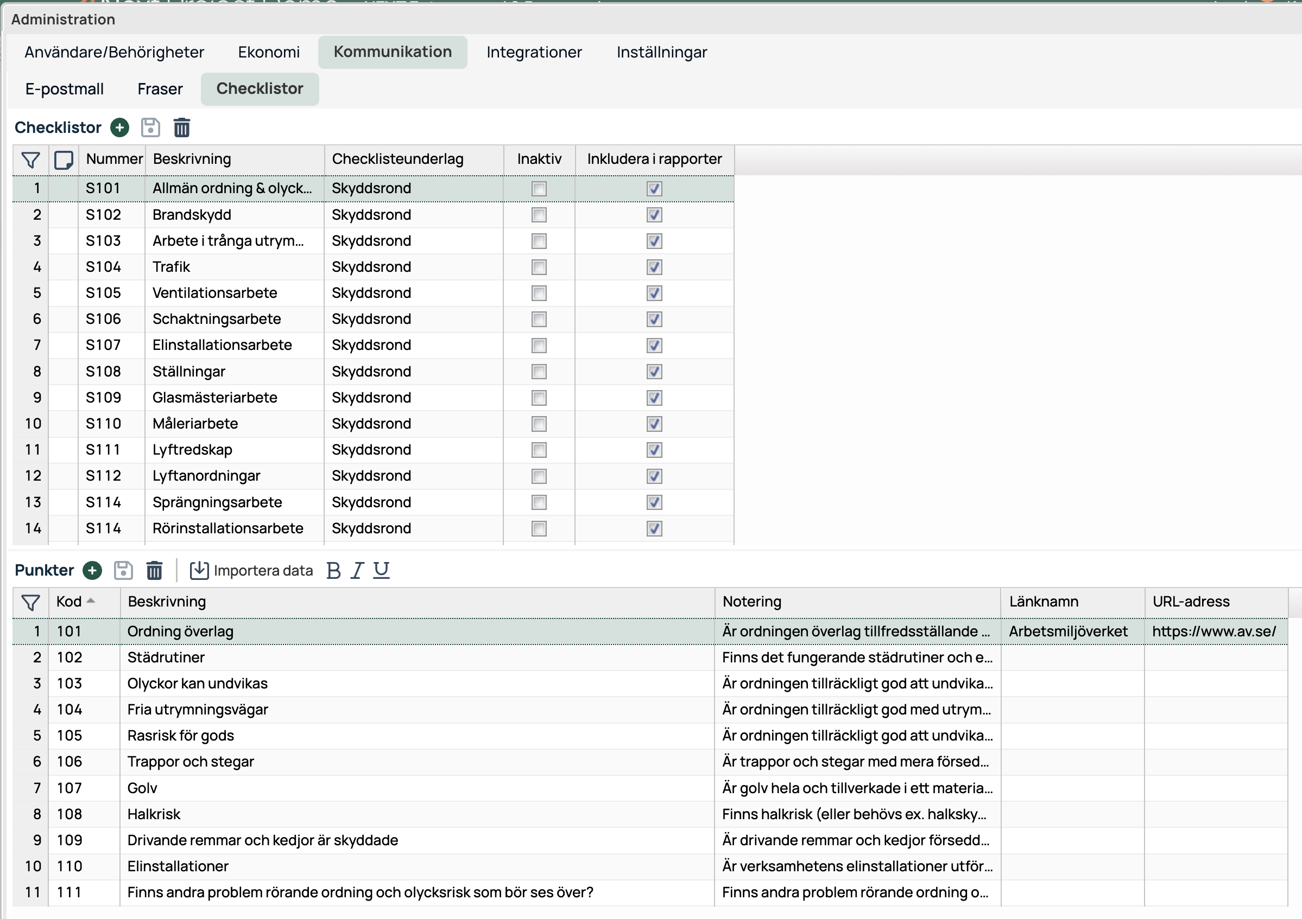Add a new point in Punkter section
Screen dimensions: 1302x919
pos(92,570)
